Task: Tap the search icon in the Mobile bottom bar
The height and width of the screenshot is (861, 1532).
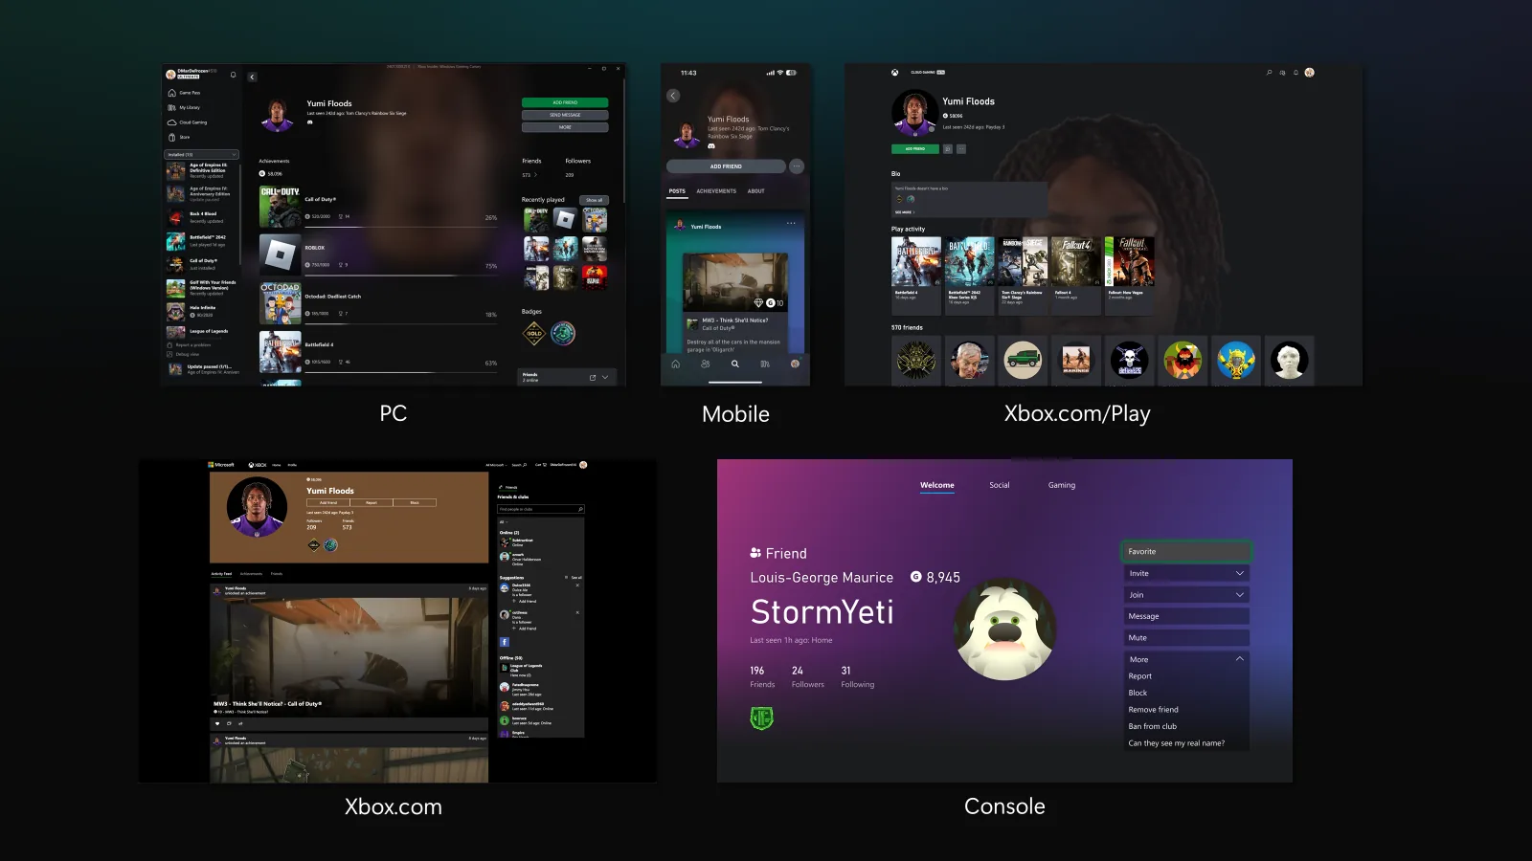Action: pyautogui.click(x=735, y=364)
